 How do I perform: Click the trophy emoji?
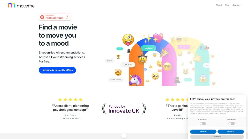[118, 57]
